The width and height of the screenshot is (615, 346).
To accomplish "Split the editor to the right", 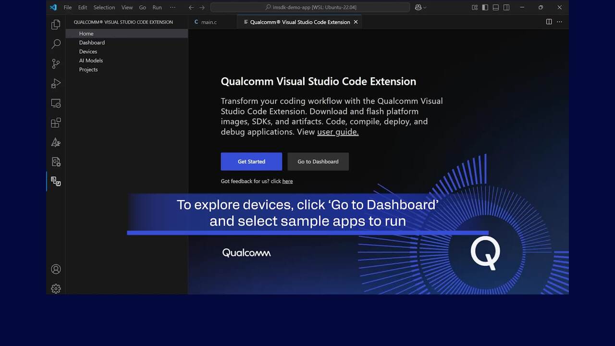I will pos(549,22).
